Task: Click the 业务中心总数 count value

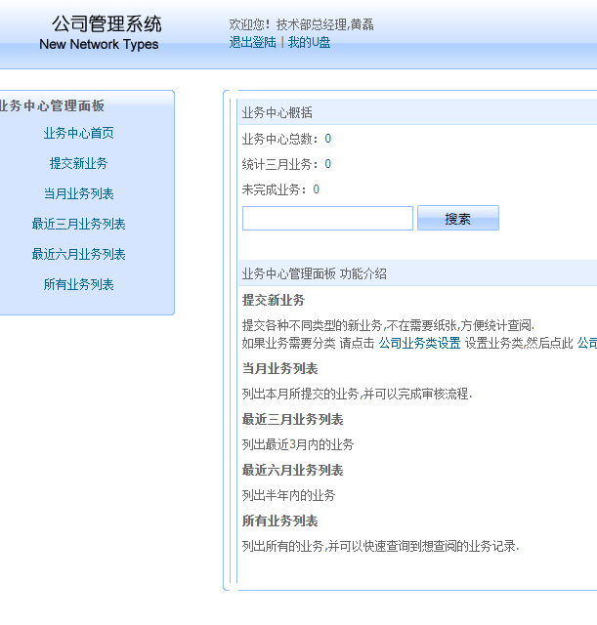Action: tap(327, 139)
